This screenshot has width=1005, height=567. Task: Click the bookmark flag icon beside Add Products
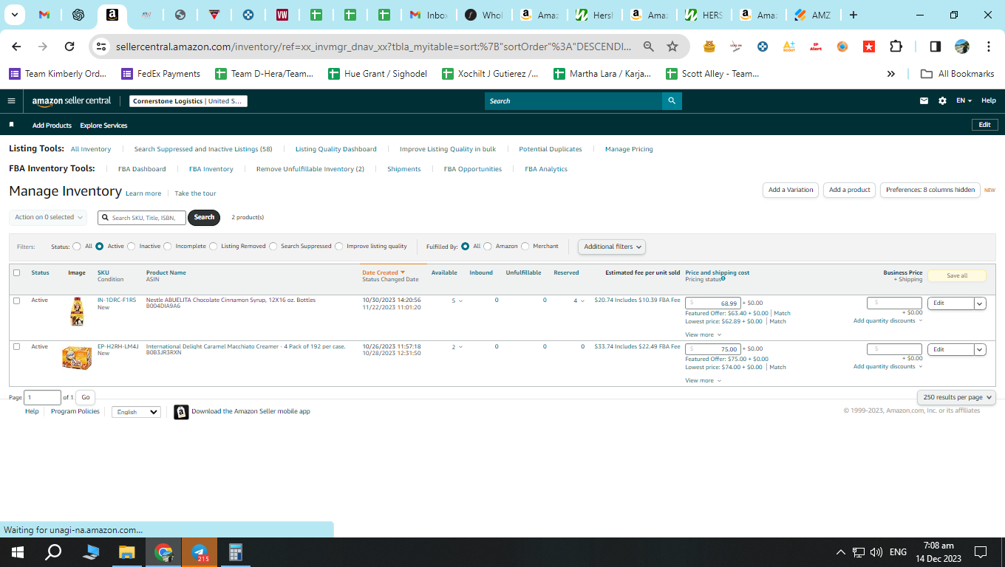coord(11,125)
